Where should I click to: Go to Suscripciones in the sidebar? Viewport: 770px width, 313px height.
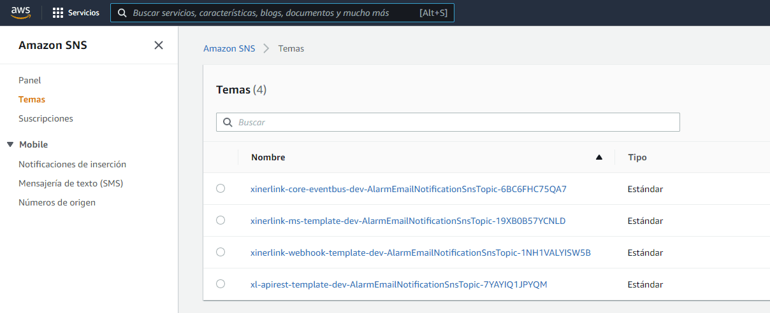46,118
